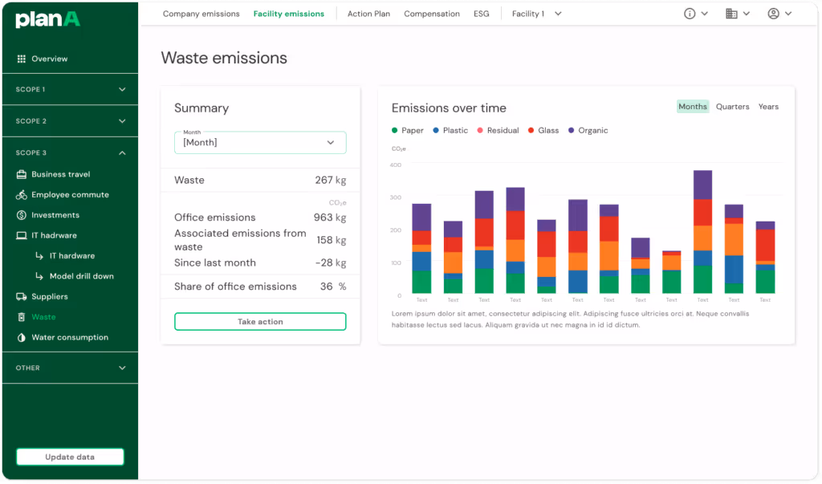Click the Waste trash bin icon
The image size is (822, 484).
21,317
